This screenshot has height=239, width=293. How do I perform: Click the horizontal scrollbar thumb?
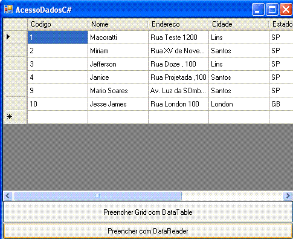tap(97, 195)
